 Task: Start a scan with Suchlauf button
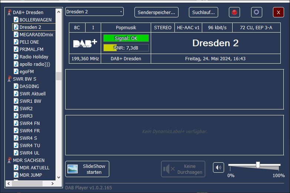click(203, 12)
